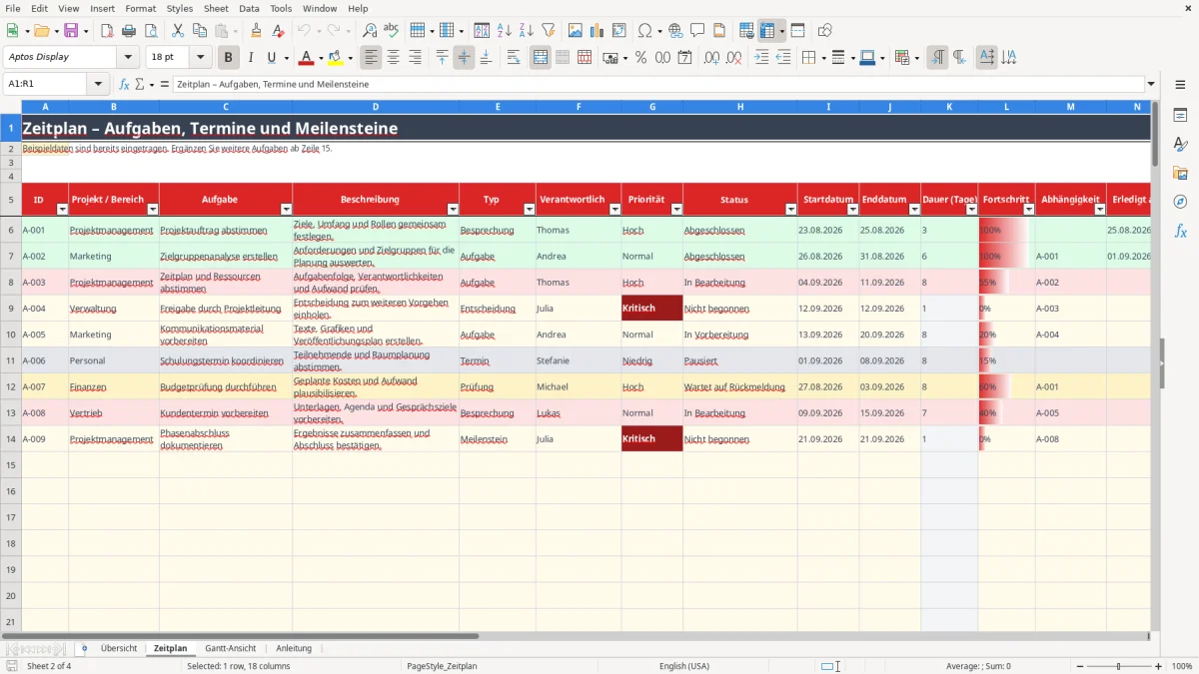Open sidebar Functions fx panel icon

[1180, 231]
